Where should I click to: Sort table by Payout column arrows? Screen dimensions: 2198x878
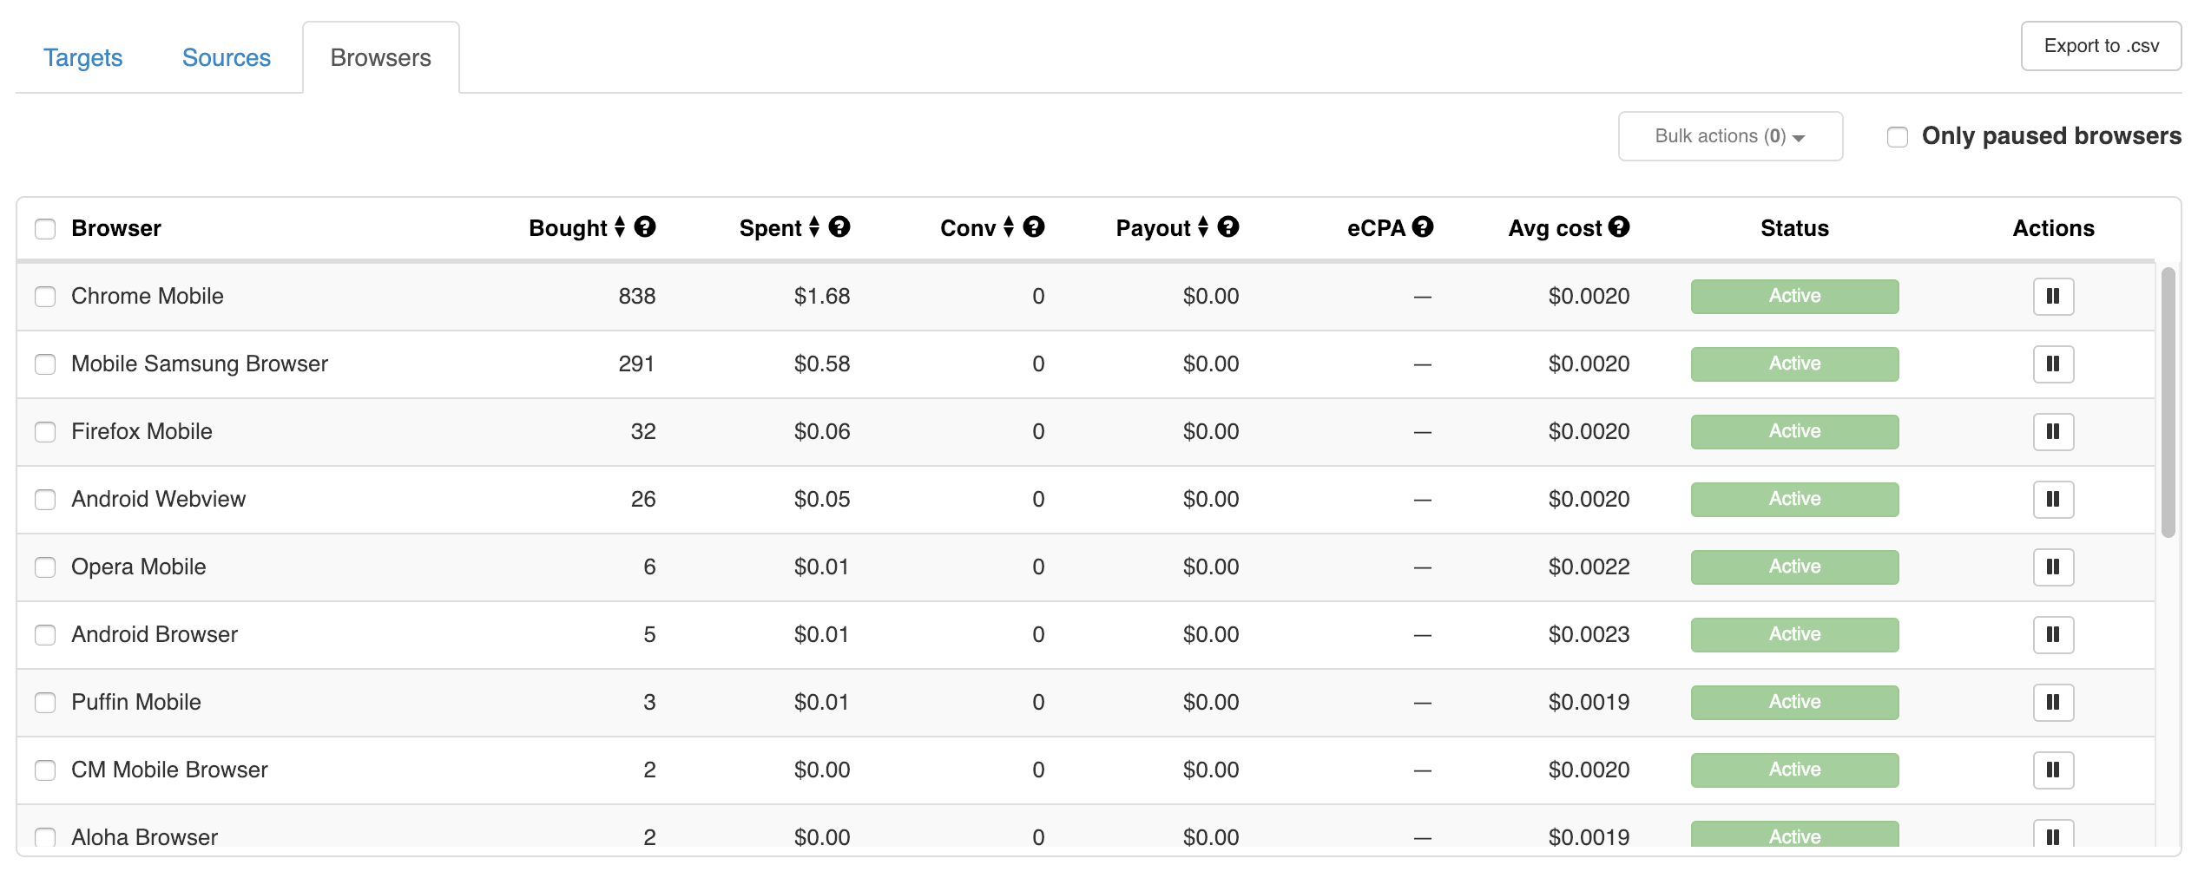1203,227
